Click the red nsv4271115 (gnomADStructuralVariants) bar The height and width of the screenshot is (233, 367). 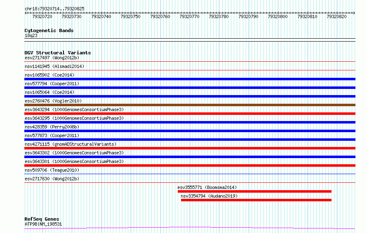point(190,148)
